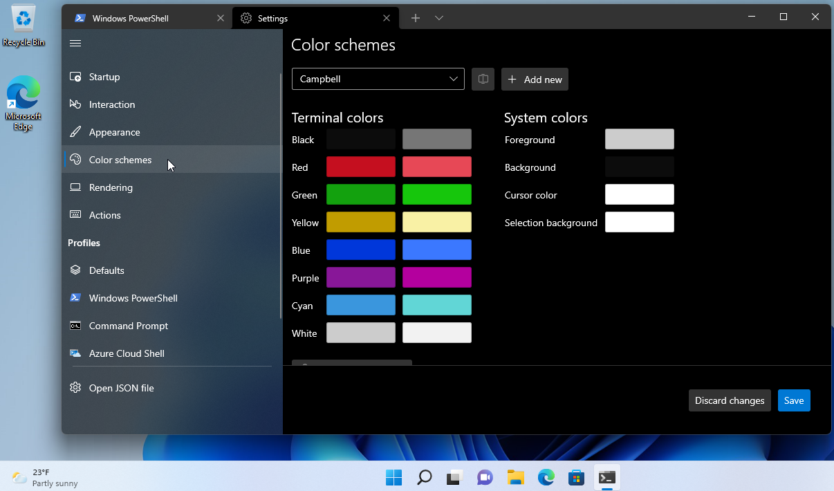This screenshot has height=491, width=834.
Task: Pick the bright Blue color swatch
Action: point(437,250)
